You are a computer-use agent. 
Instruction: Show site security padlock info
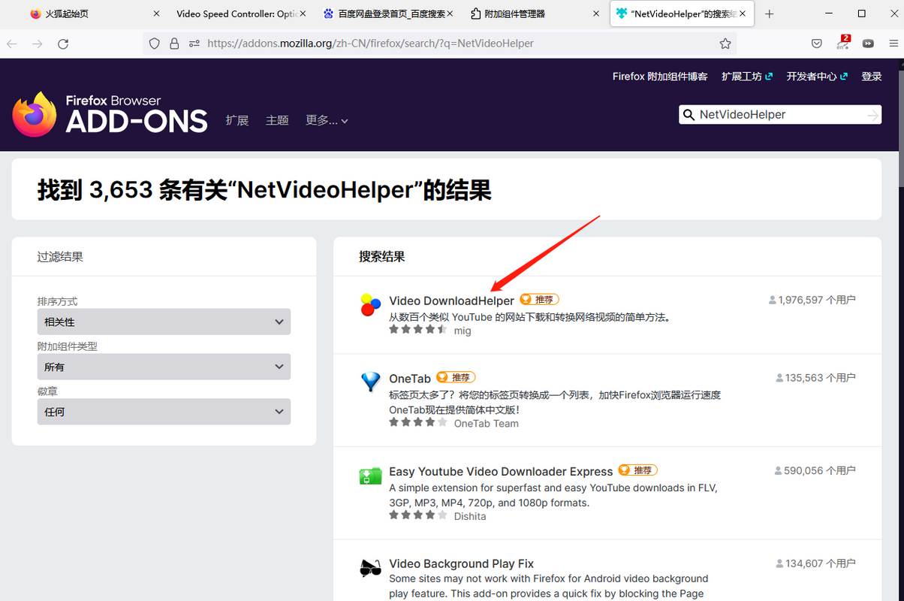[x=174, y=44]
